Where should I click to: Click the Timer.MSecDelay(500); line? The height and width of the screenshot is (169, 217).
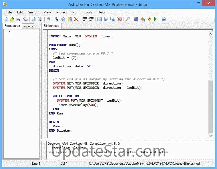(78, 105)
